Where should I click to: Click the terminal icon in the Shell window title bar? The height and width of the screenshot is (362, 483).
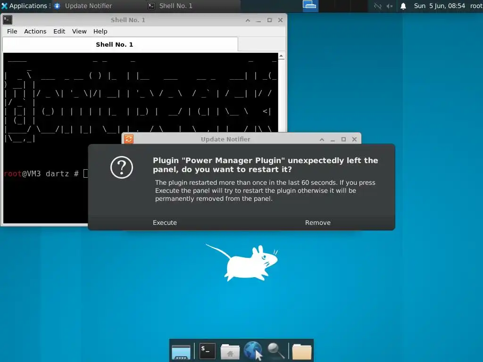[8, 20]
